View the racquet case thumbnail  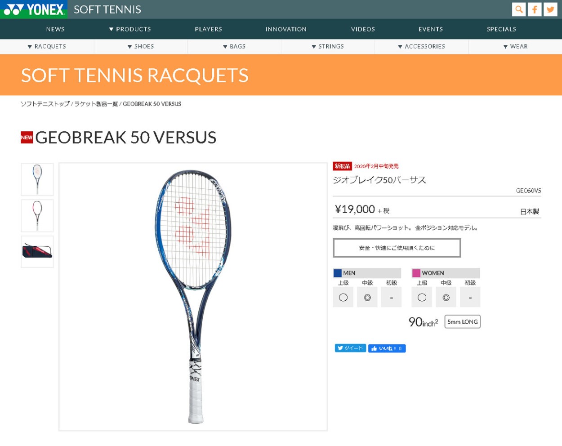coord(37,252)
